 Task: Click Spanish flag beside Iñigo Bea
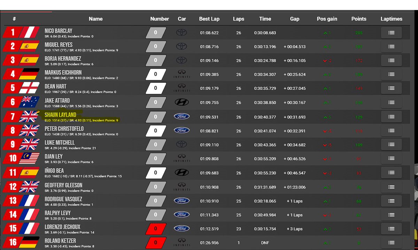coord(29,173)
